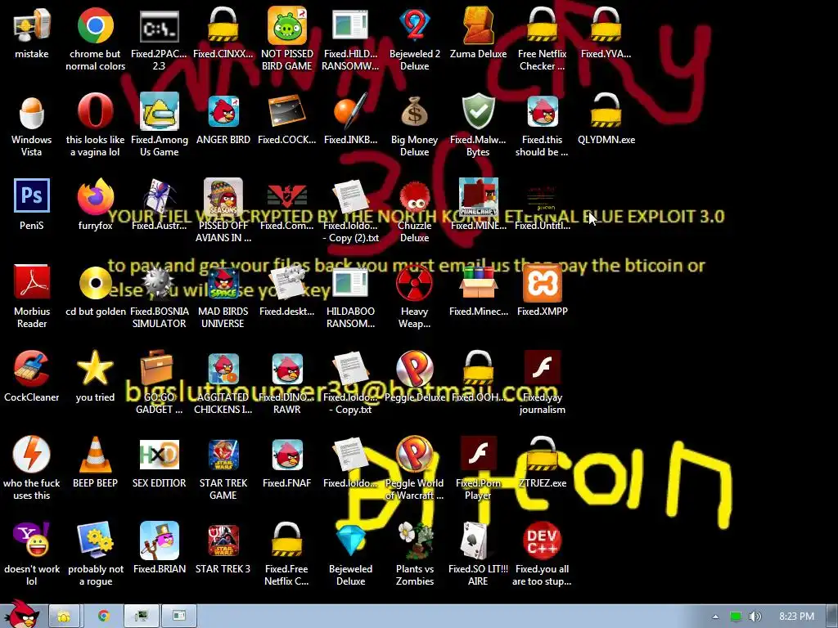The image size is (838, 628).
Task: Select the Fixed.Malw... Bytes shield icon
Action: tap(478, 111)
